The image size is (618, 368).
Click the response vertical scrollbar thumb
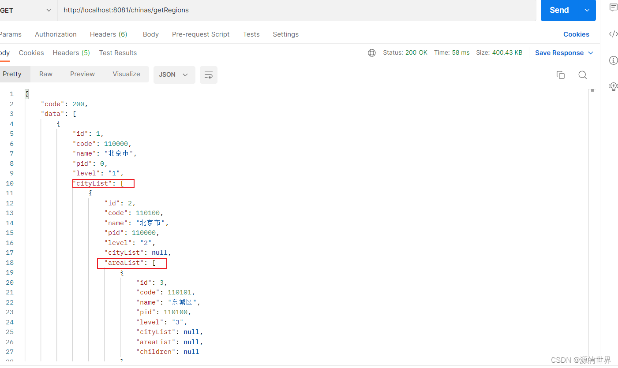(592, 90)
